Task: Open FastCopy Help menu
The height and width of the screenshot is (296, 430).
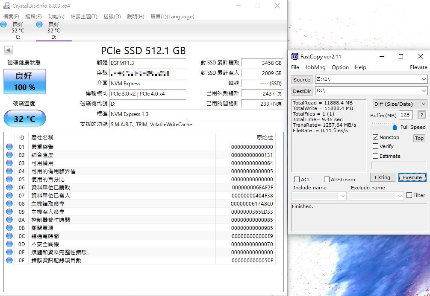Action: (x=360, y=67)
